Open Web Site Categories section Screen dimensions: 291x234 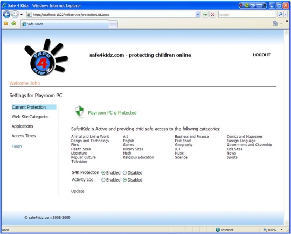(x=30, y=117)
